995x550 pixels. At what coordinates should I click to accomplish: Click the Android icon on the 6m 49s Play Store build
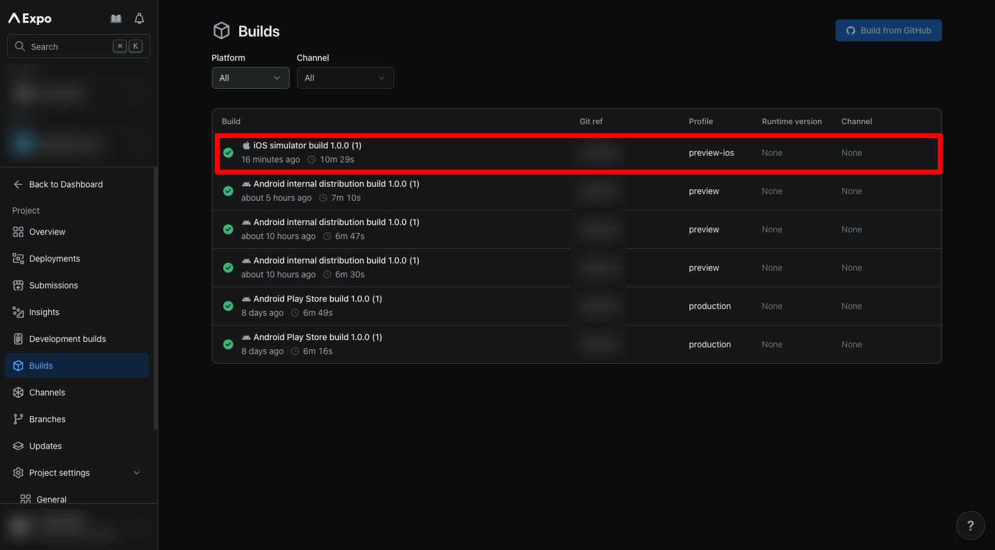[x=246, y=299]
